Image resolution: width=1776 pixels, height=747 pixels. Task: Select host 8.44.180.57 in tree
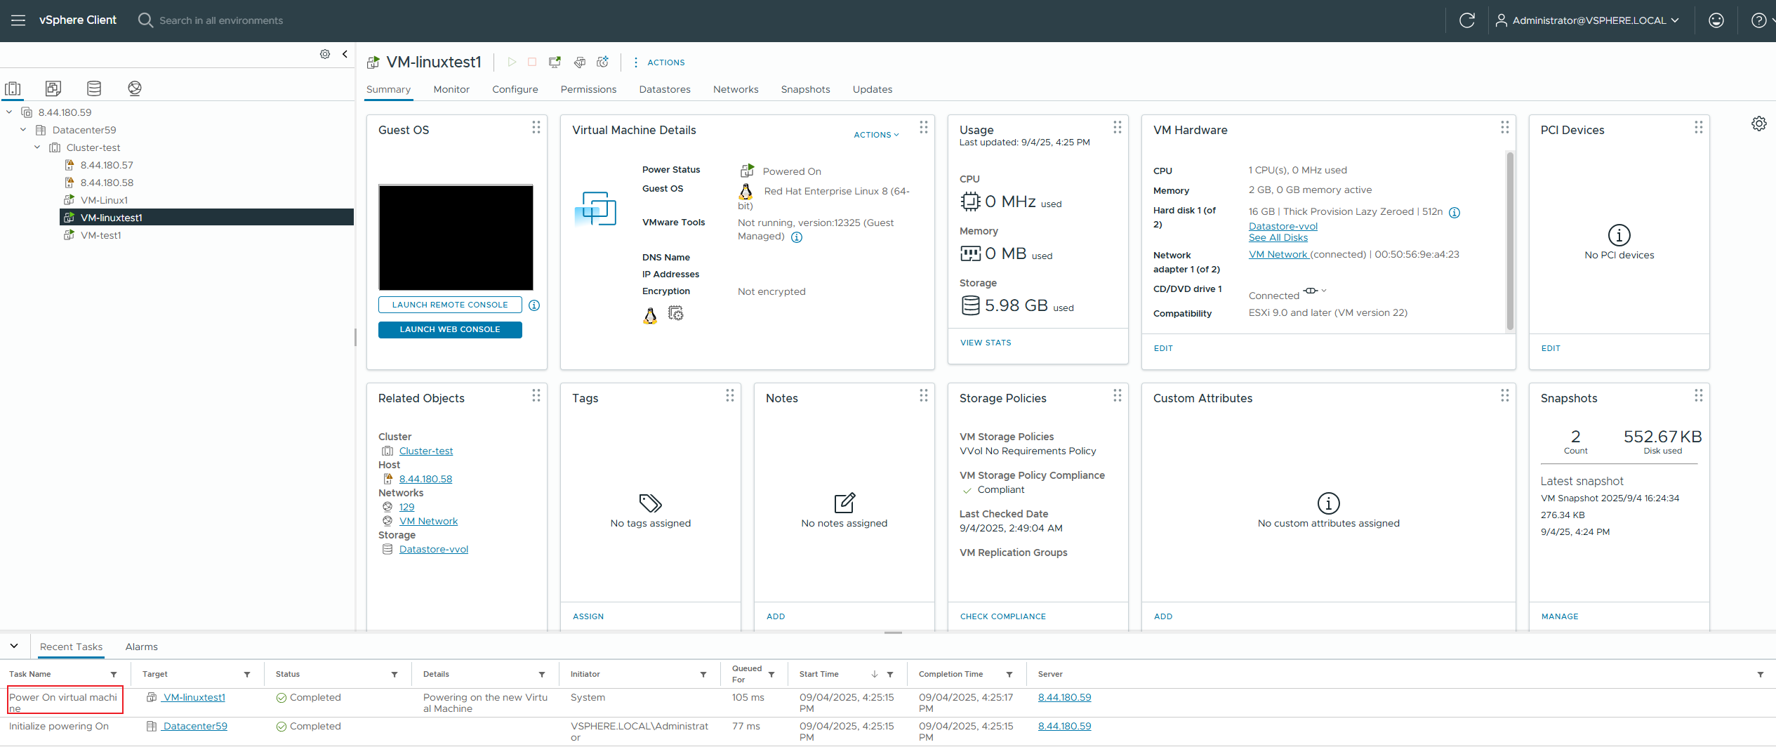(107, 165)
